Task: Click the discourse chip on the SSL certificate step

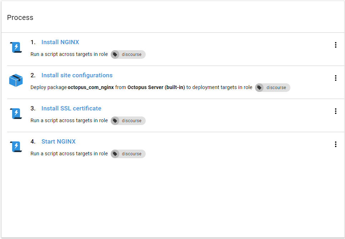Action: (128, 121)
